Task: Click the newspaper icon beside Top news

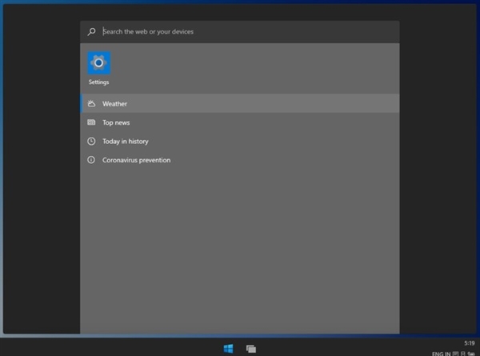Action: pyautogui.click(x=92, y=122)
